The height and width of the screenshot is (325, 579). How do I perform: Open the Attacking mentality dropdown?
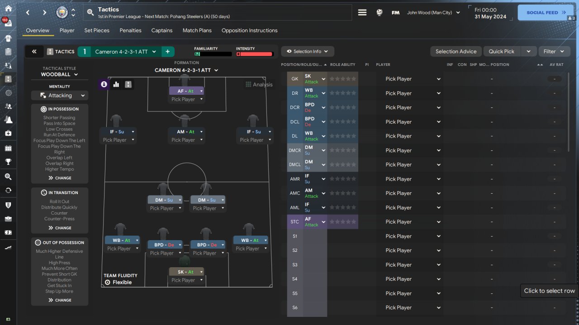pos(60,96)
